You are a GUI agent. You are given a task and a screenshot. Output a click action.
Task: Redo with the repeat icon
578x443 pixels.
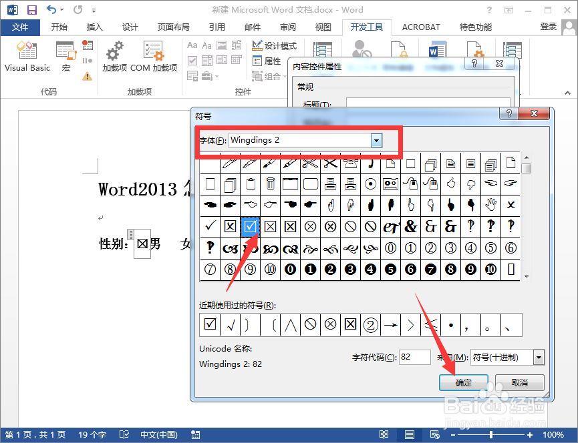pyautogui.click(x=78, y=9)
